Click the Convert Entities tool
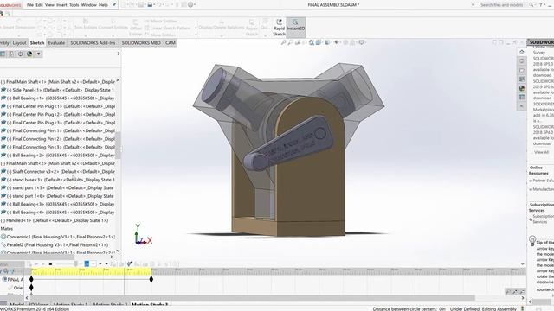Viewport: 554px width, 311px height. point(113,27)
